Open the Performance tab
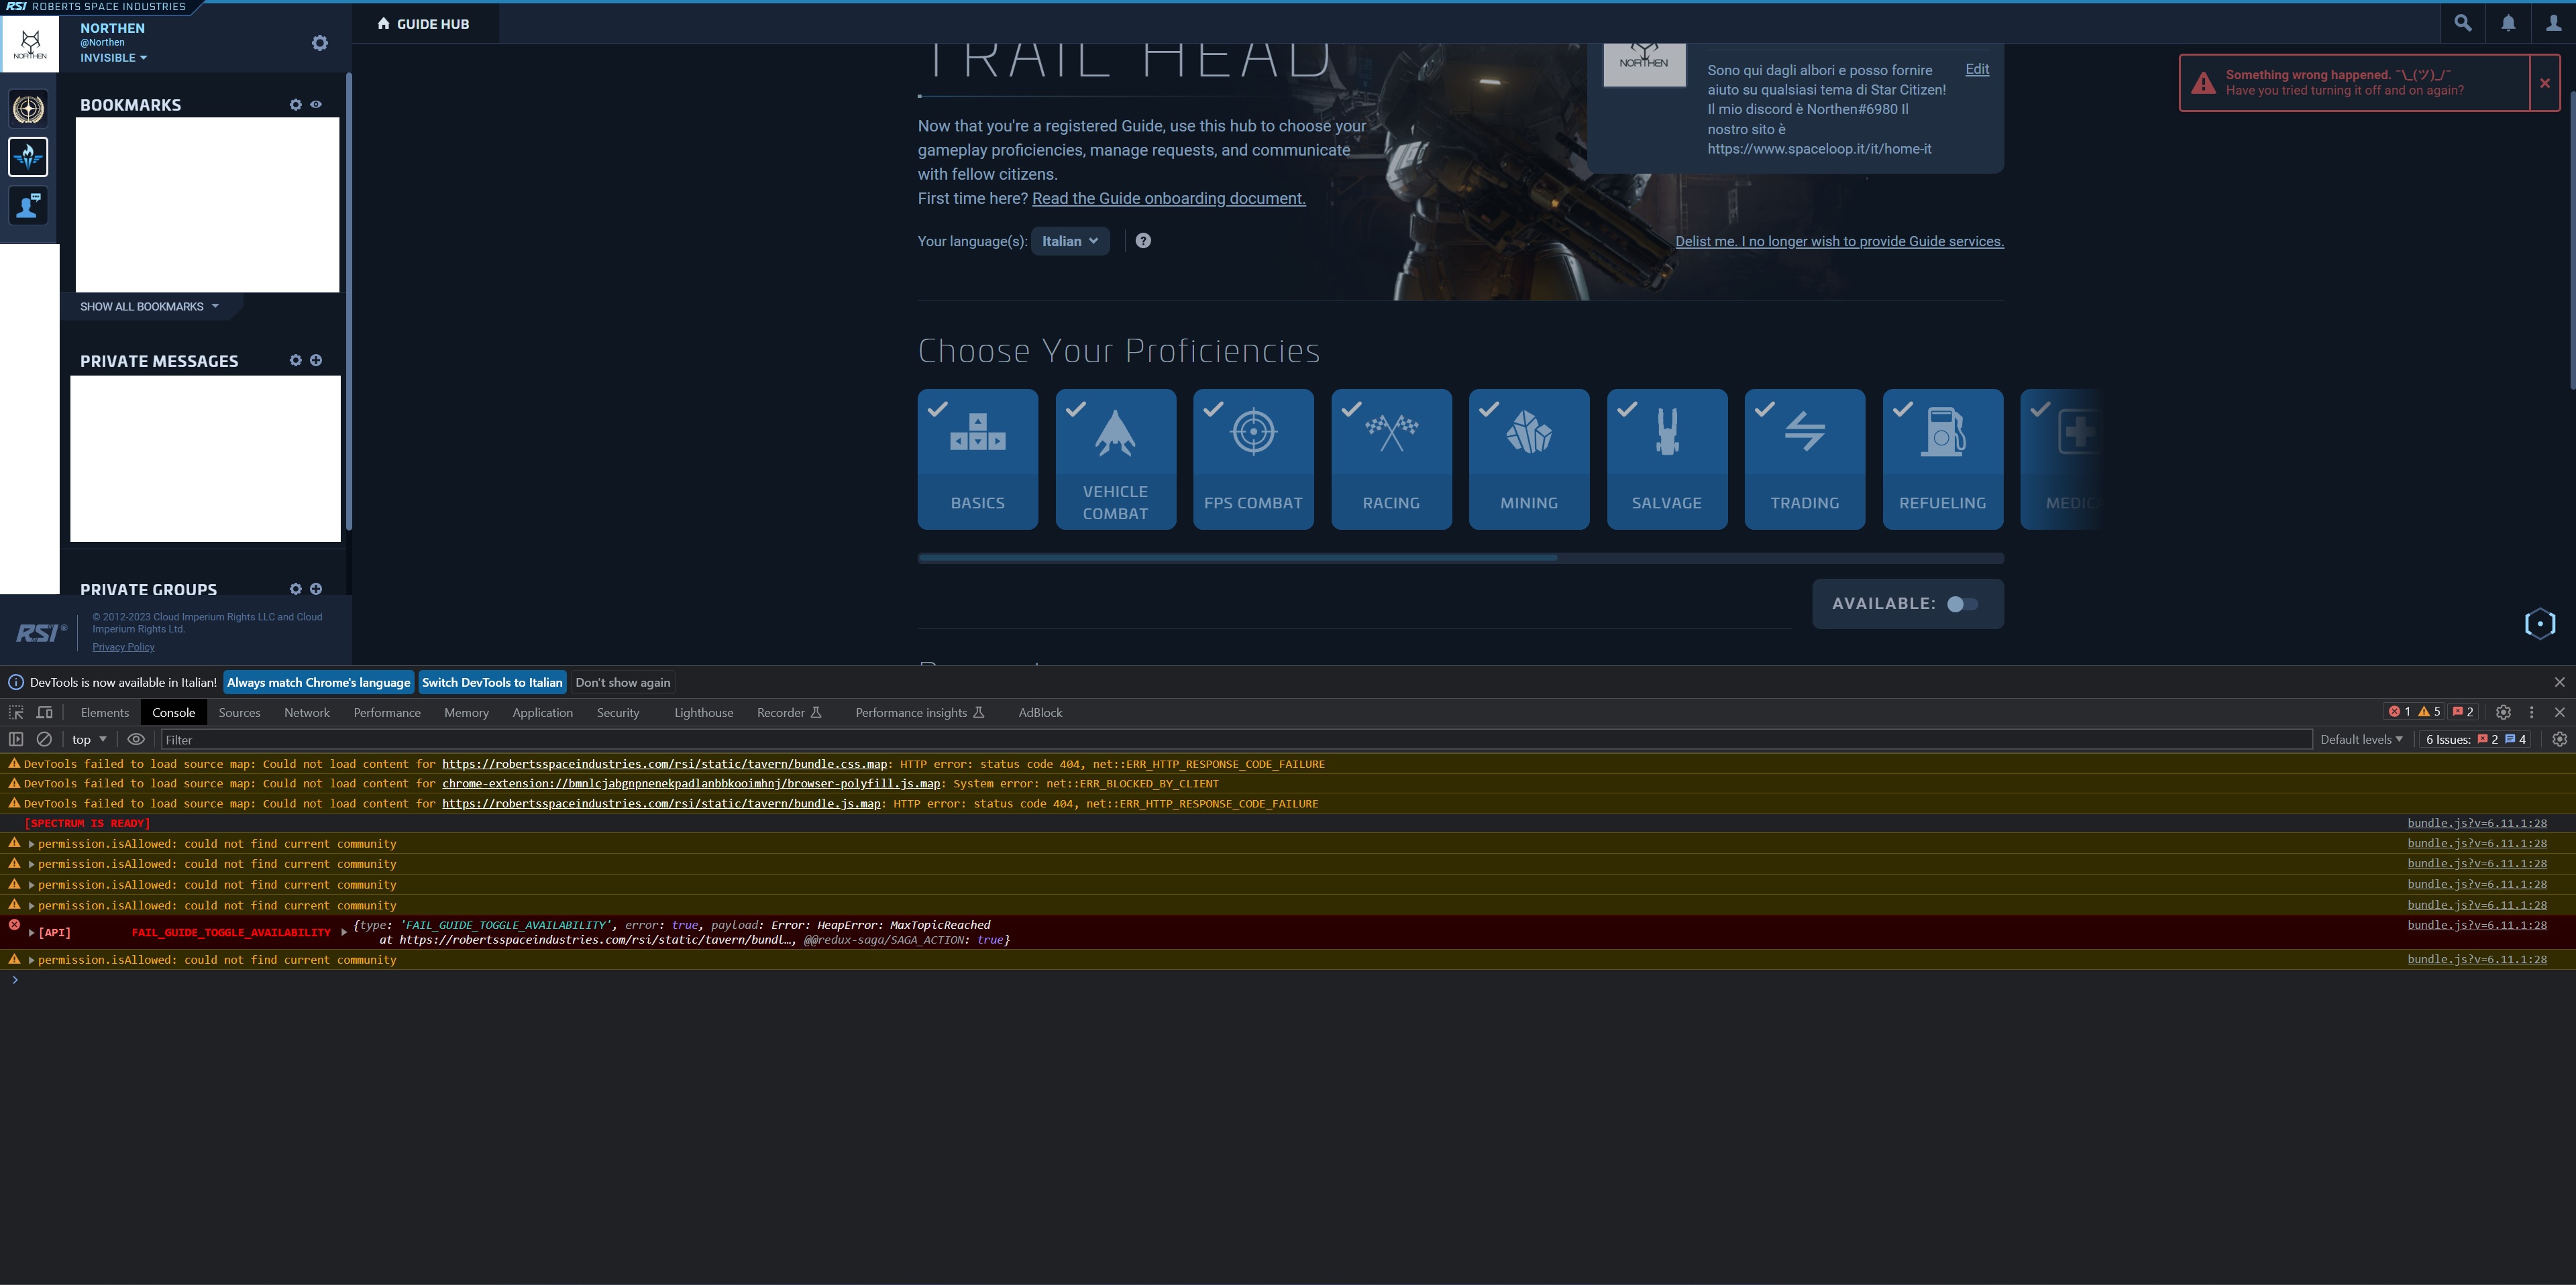The height and width of the screenshot is (1285, 2576). point(387,712)
